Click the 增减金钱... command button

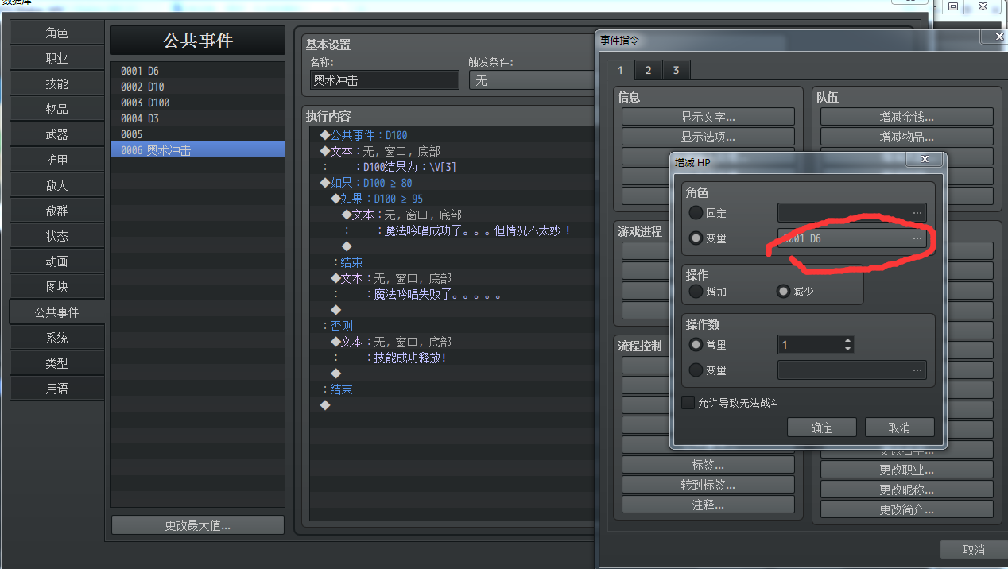tap(907, 117)
